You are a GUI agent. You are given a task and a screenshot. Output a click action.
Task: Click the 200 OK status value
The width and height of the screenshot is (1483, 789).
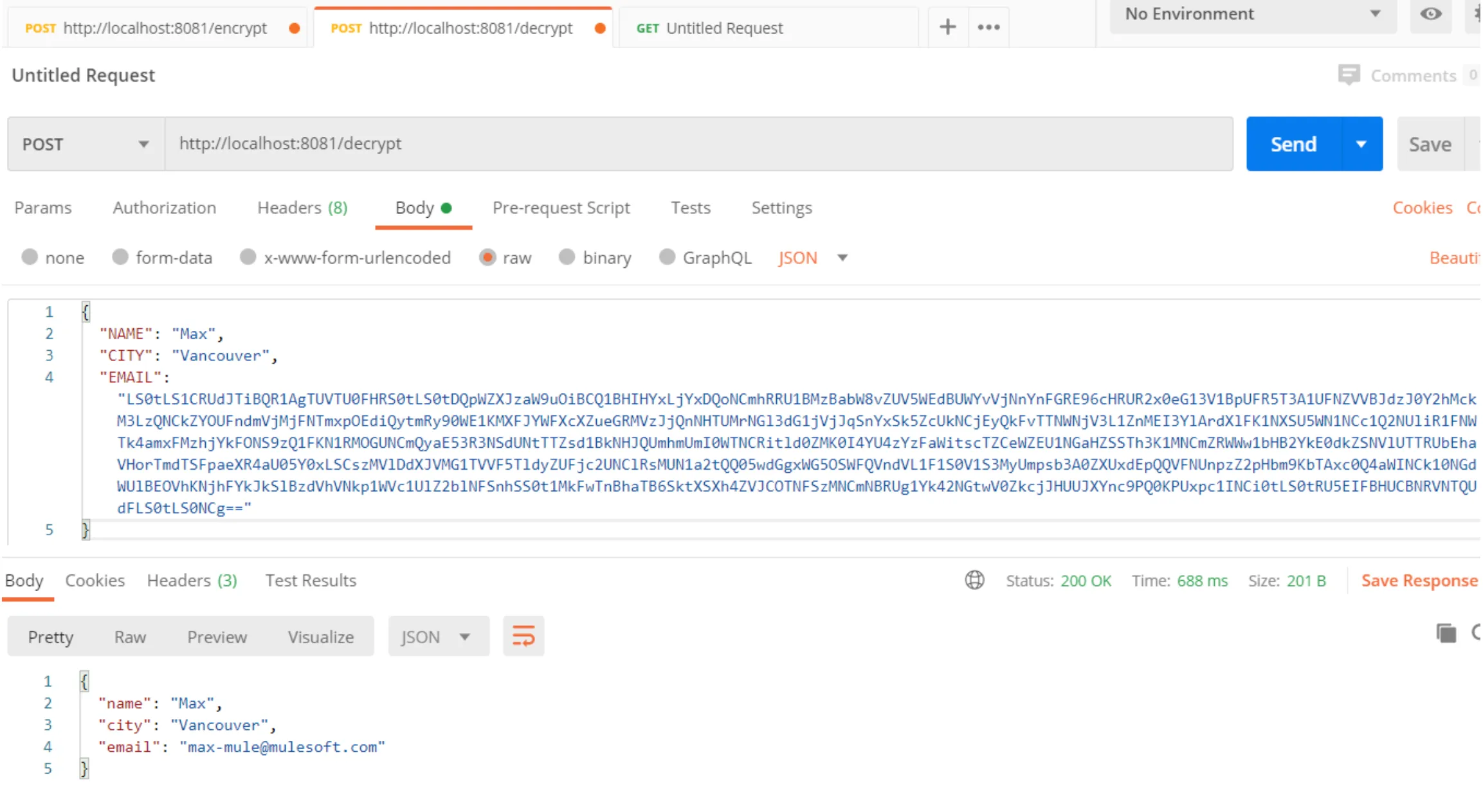[1086, 580]
